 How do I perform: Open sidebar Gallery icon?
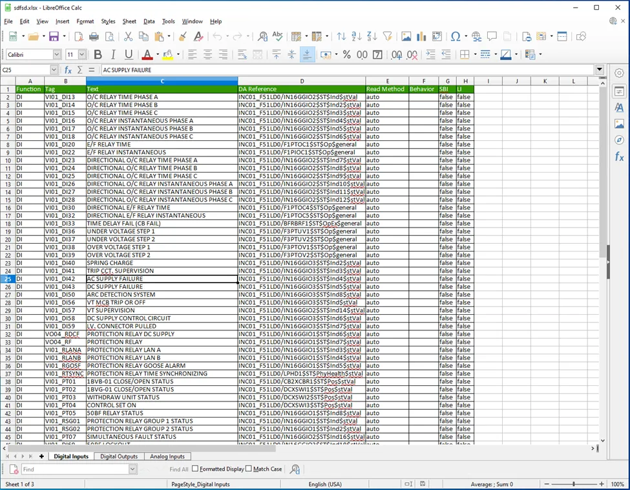[x=619, y=124]
